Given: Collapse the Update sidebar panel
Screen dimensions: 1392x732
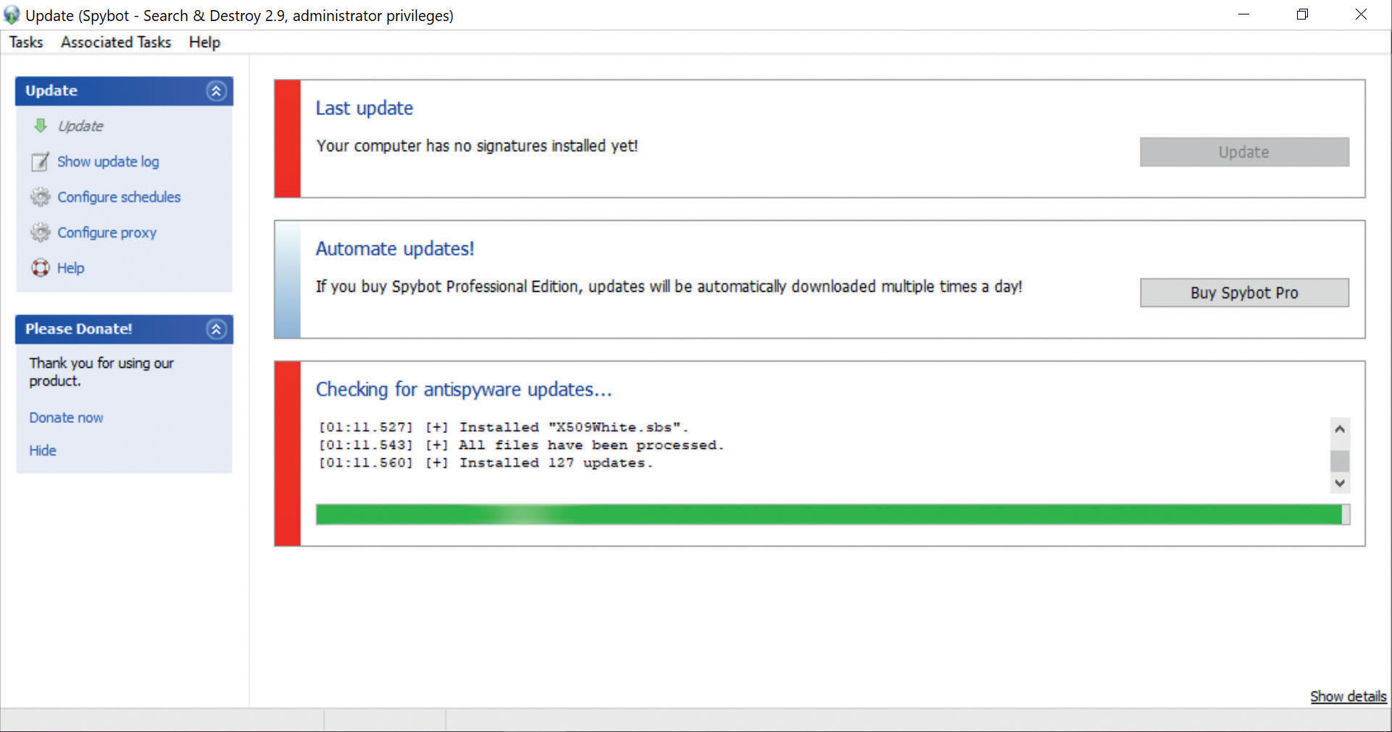Looking at the screenshot, I should click(x=216, y=91).
